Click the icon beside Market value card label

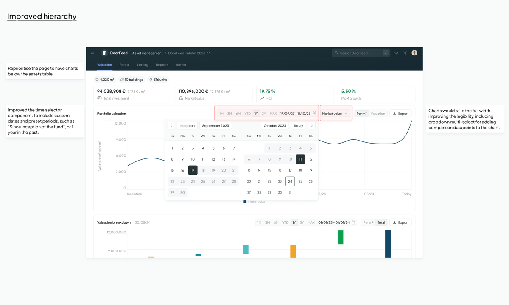[x=181, y=98]
